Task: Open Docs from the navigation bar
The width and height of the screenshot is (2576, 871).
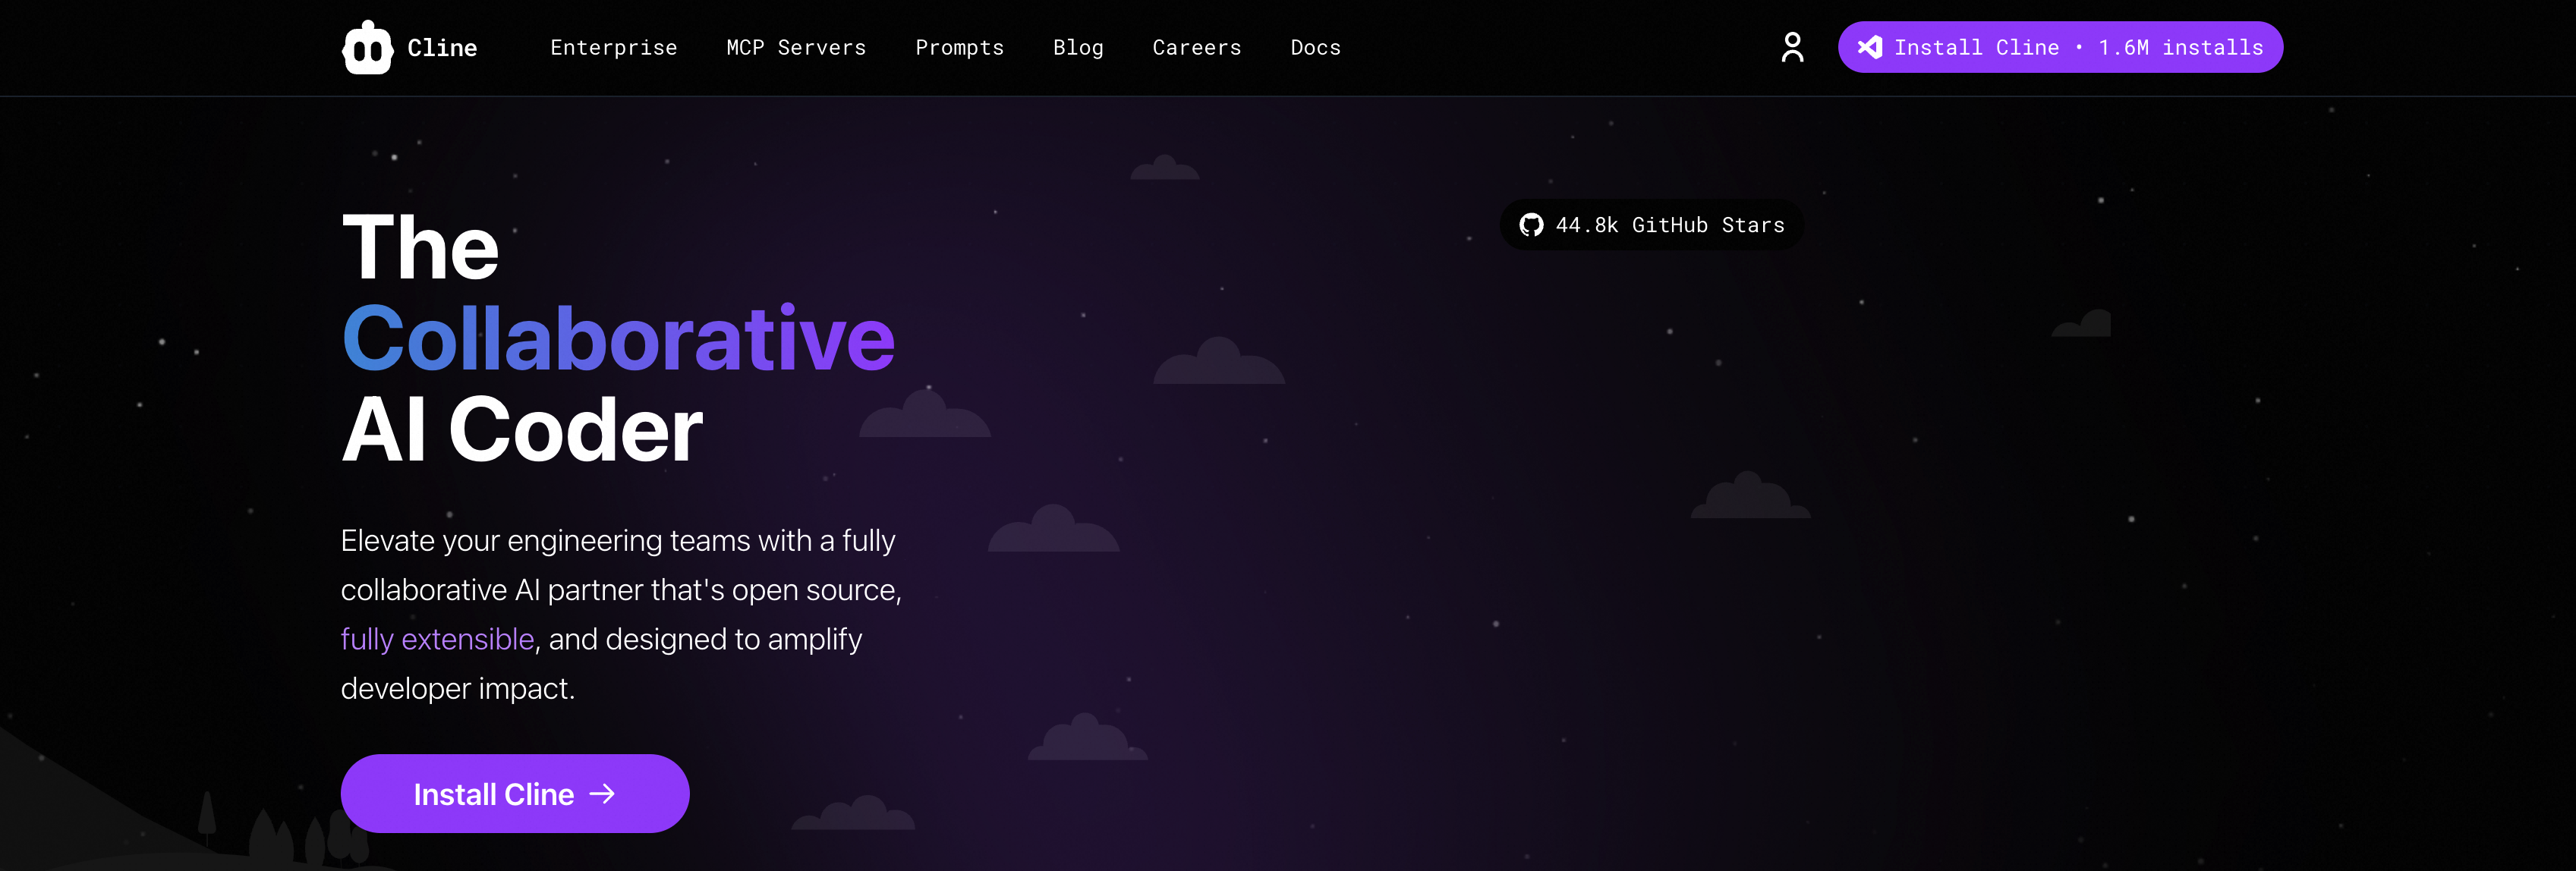Action: (x=1315, y=47)
